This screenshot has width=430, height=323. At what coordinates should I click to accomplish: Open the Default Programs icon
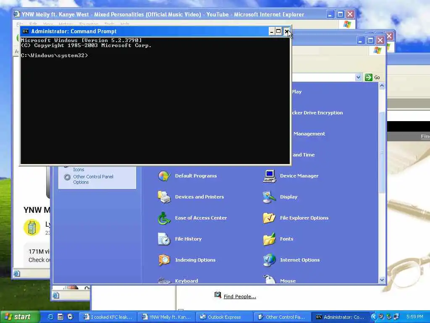coord(164,176)
